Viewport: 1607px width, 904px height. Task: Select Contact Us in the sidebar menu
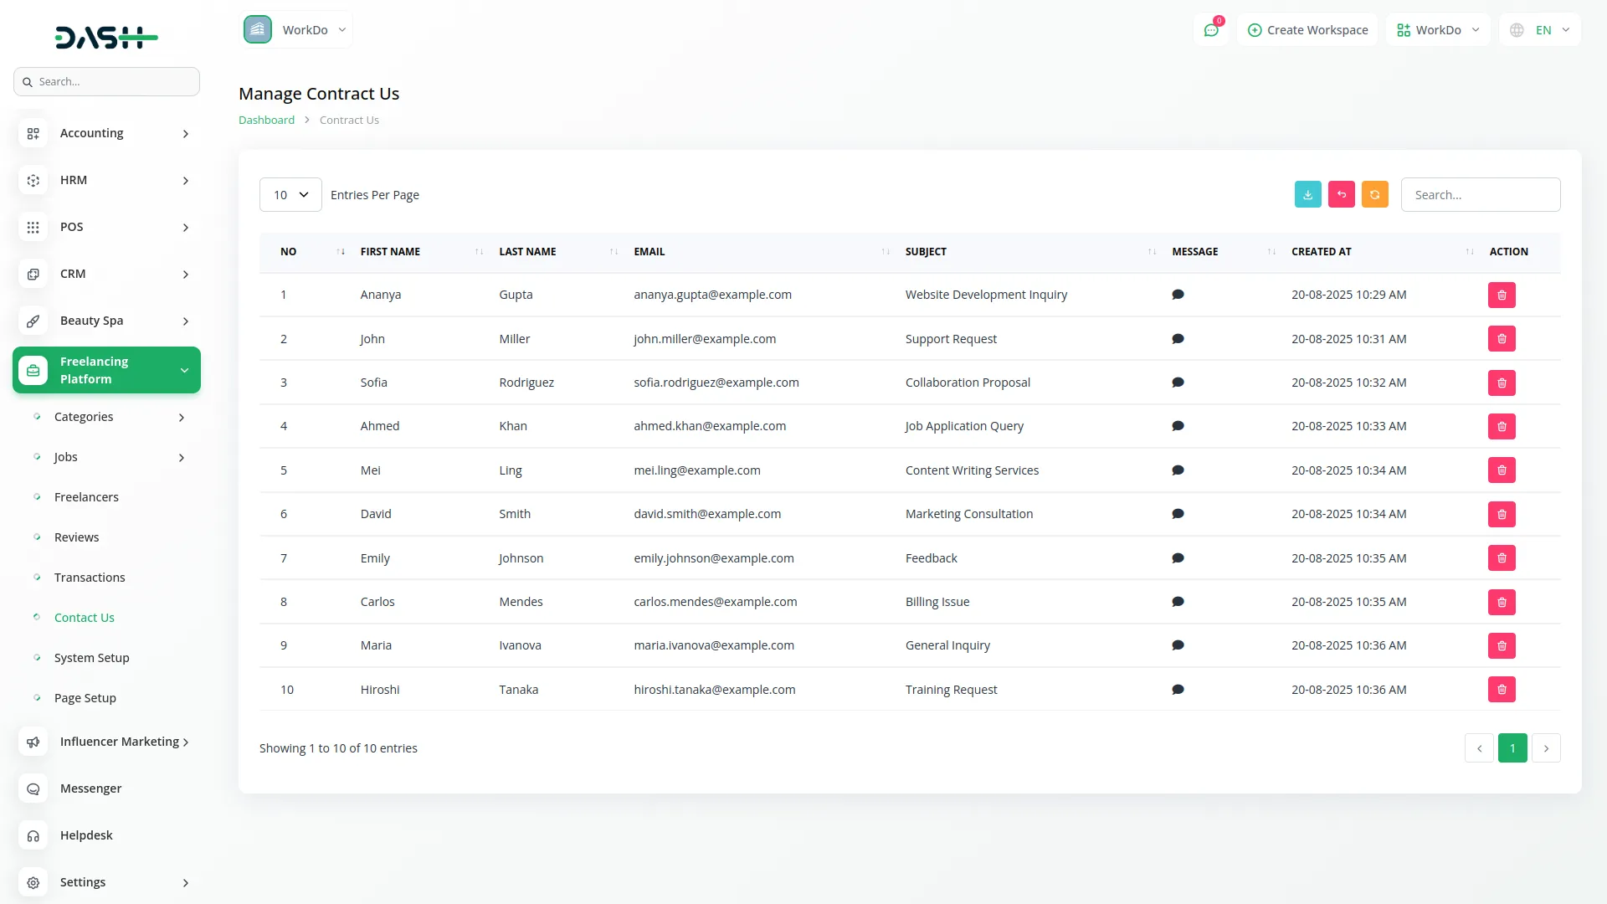(85, 617)
